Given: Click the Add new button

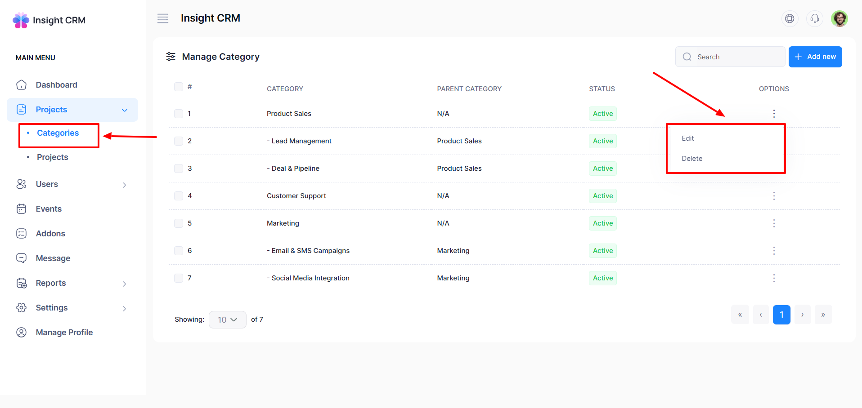Looking at the screenshot, I should tap(815, 57).
